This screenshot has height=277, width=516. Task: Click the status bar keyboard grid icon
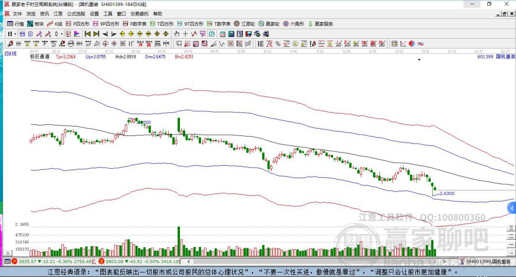(7, 261)
